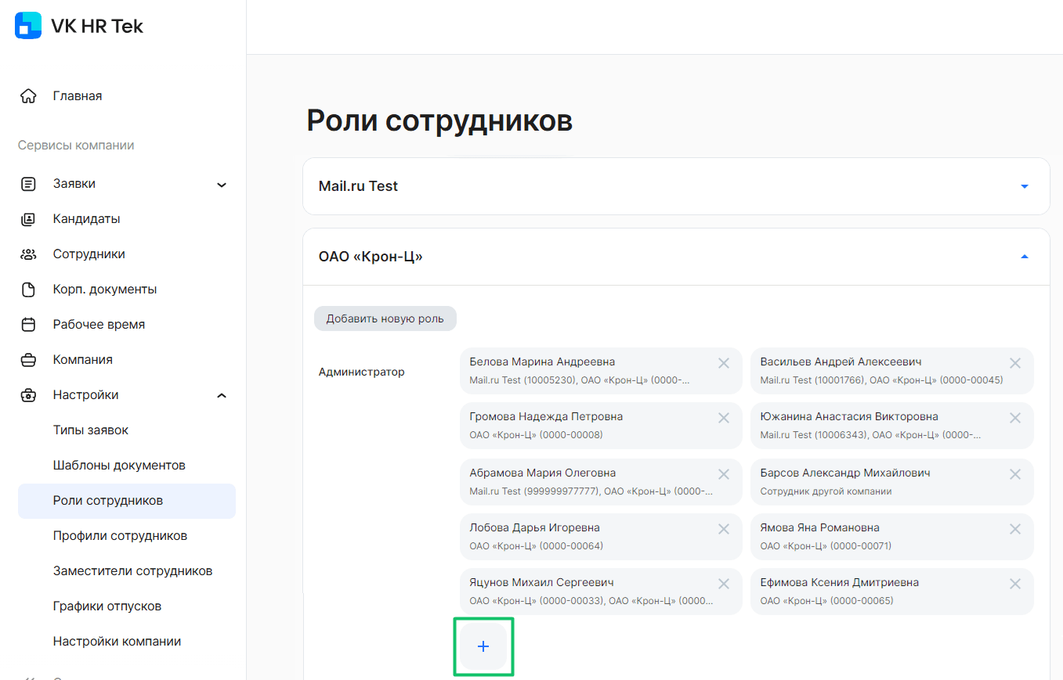
Task: Click ОАО «Крон-Ц» (0000-00065) subtitle
Action: click(826, 601)
